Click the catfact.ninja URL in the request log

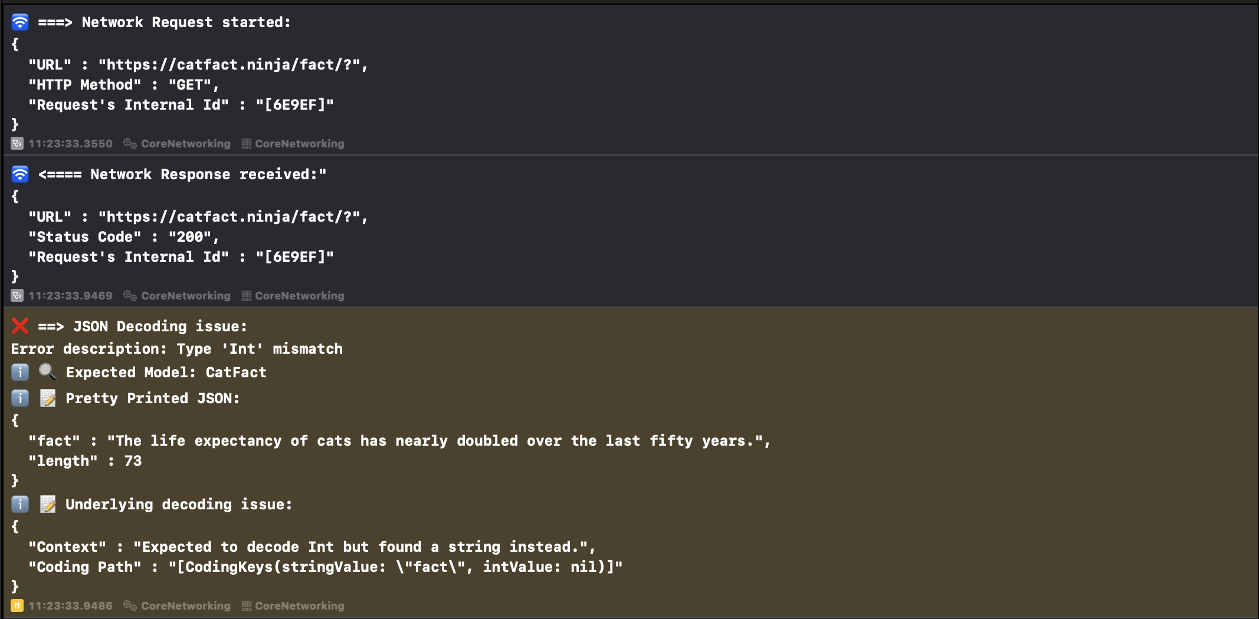click(229, 64)
